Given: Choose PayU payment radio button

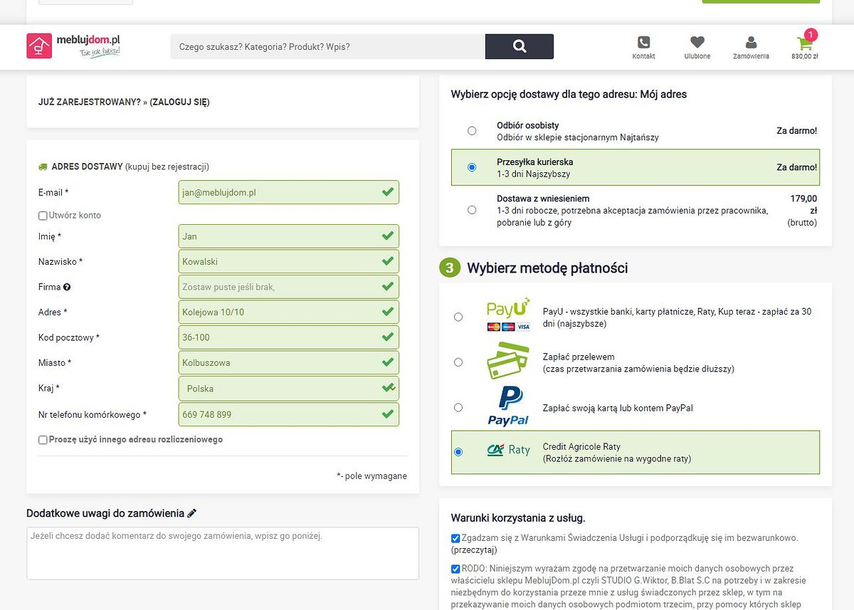Looking at the screenshot, I should tap(458, 317).
